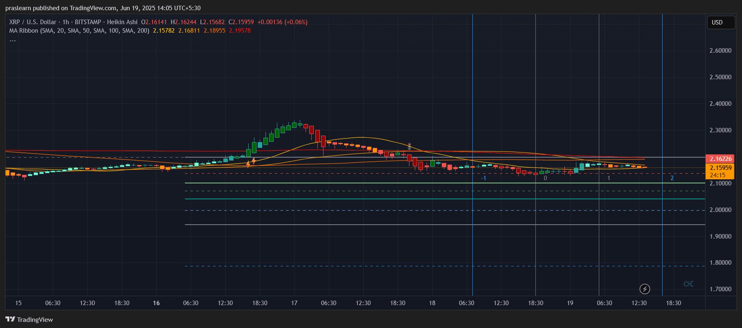This screenshot has height=328, width=742.
Task: Click the sun and moon session icon
Action: tap(688, 284)
